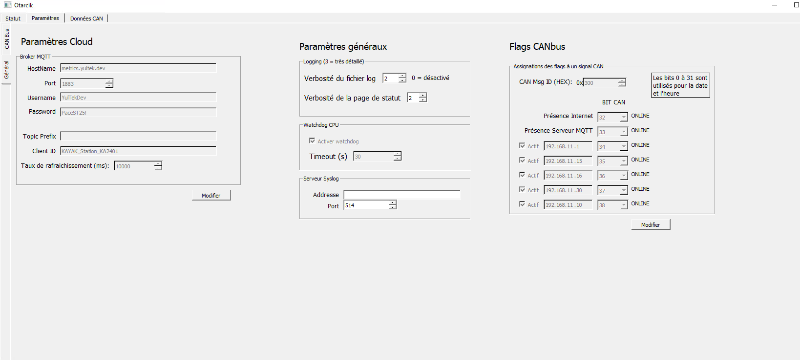Decrease the refresh rate (Taux de rafraichissement) value

(x=158, y=168)
